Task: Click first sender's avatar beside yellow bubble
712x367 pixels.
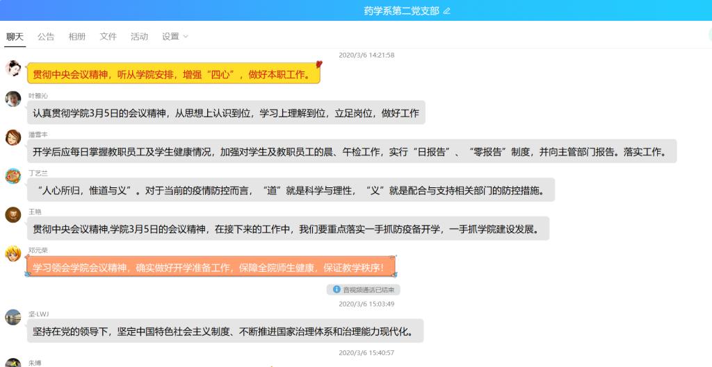Action: pyautogui.click(x=13, y=68)
